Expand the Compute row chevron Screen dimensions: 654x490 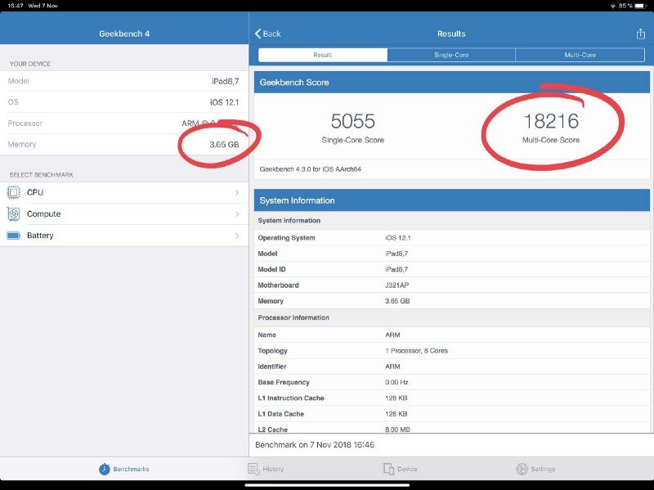[237, 214]
